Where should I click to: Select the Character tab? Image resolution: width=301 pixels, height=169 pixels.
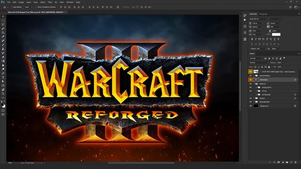click(253, 14)
